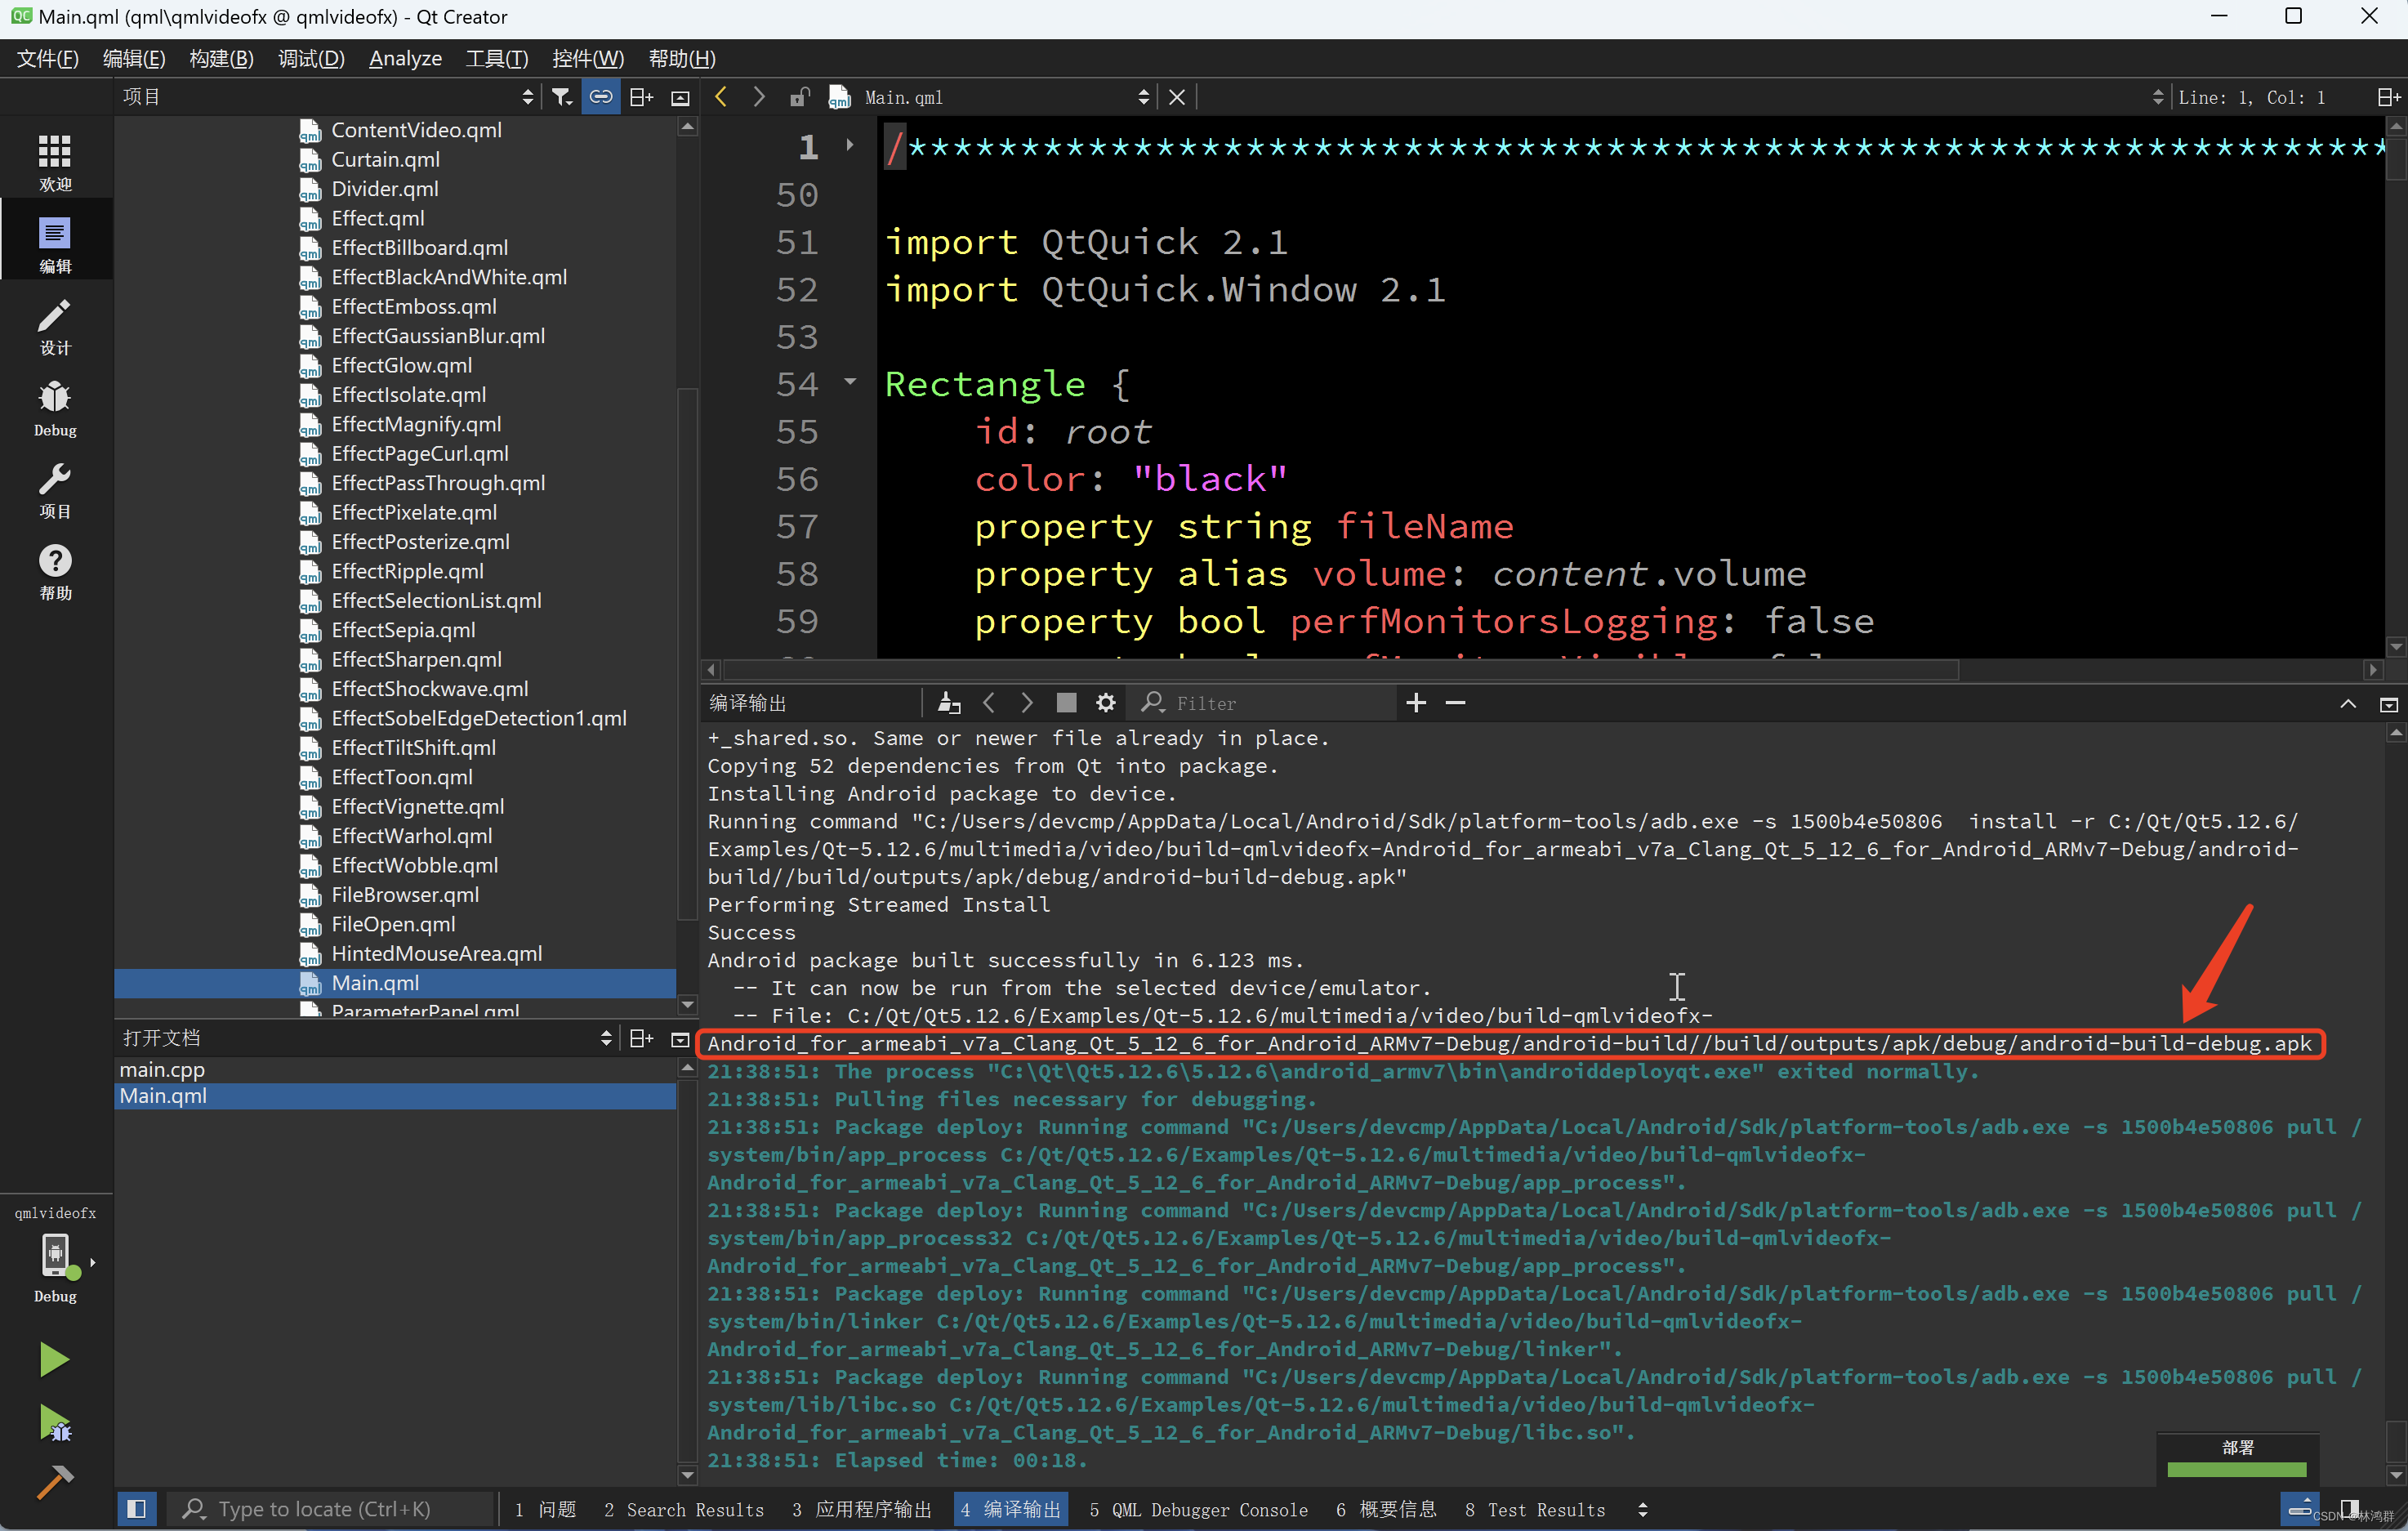Screen dimensions: 2408x1531
Task: Close the Main.qml document
Action: tap(1177, 97)
